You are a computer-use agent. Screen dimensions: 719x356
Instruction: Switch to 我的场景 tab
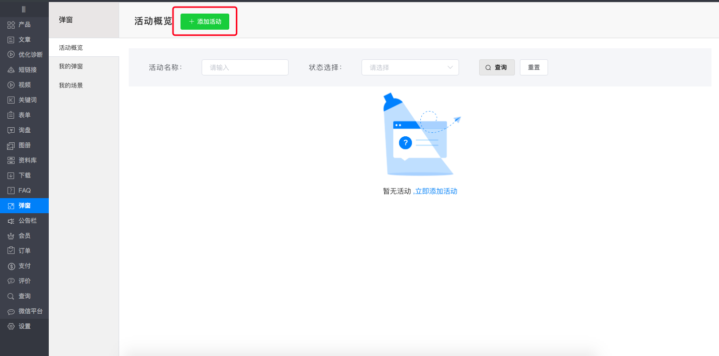coord(71,85)
